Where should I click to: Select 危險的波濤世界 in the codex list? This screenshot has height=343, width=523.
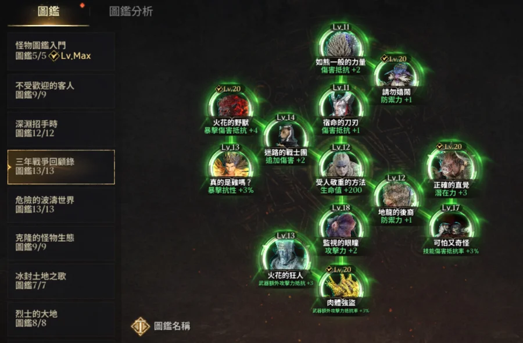click(x=61, y=205)
